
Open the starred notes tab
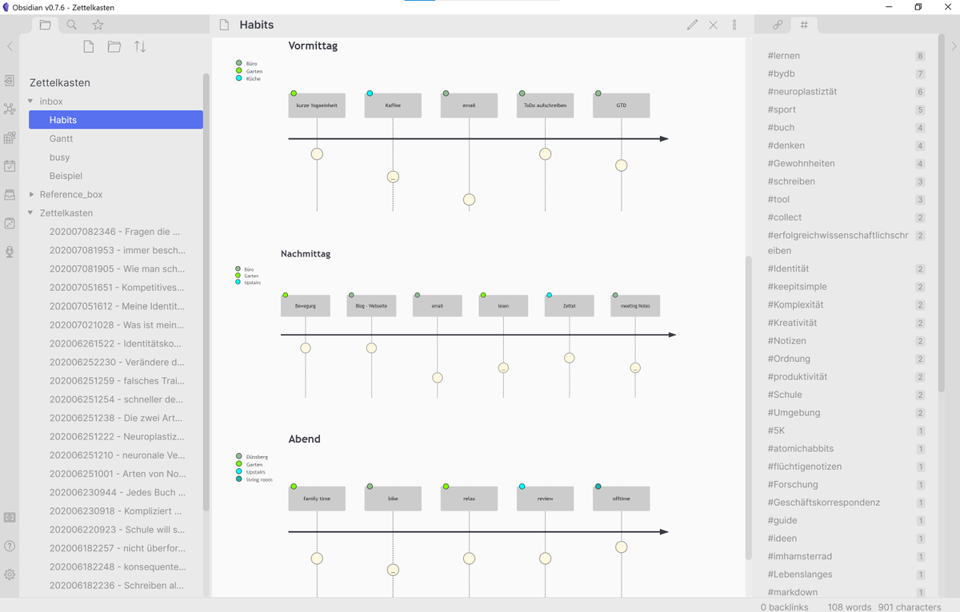[x=98, y=25]
